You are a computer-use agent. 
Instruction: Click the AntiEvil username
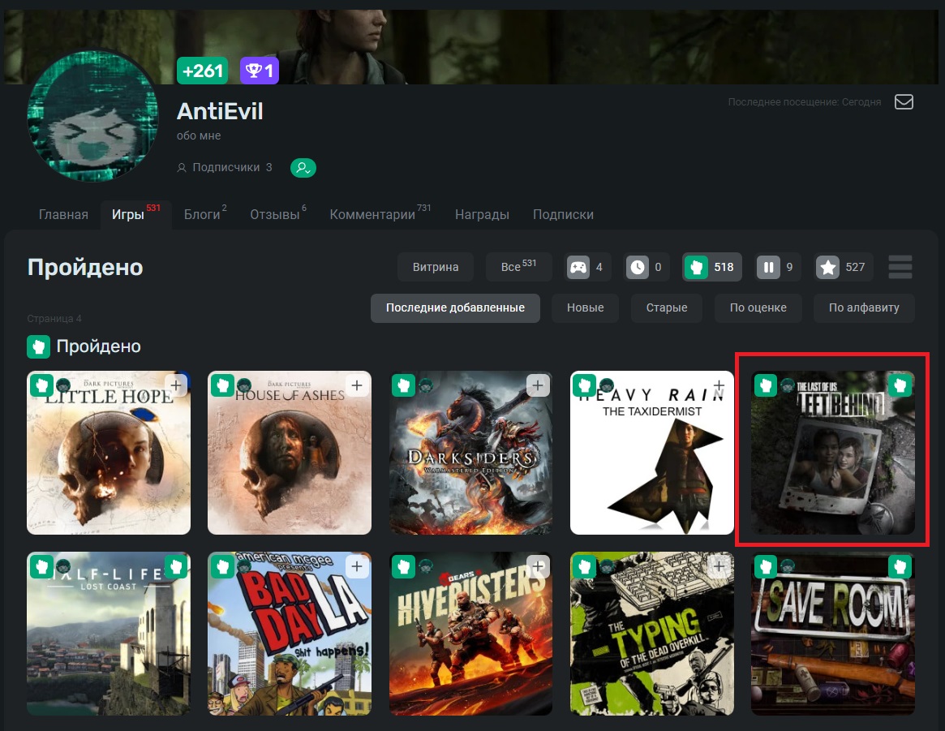point(220,111)
